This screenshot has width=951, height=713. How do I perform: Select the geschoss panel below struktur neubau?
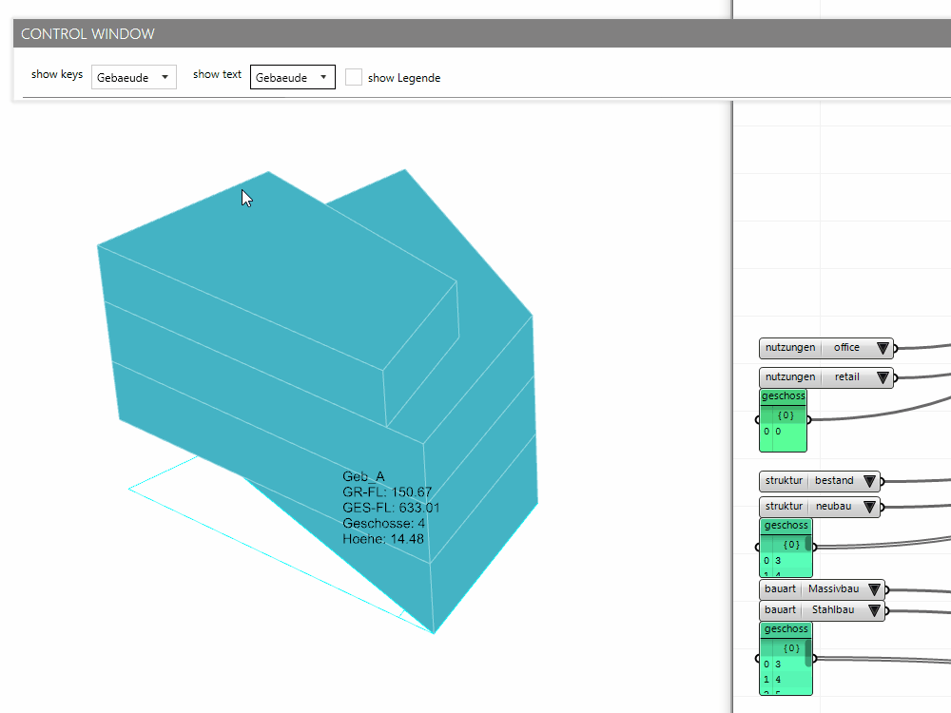click(x=785, y=548)
